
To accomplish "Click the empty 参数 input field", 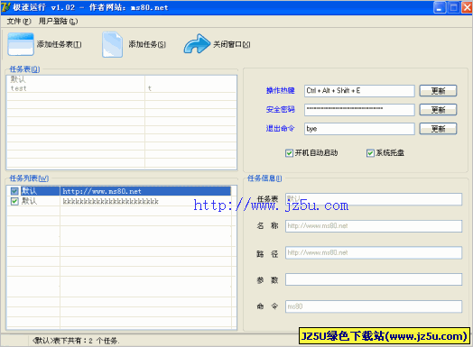I will pos(374,279).
